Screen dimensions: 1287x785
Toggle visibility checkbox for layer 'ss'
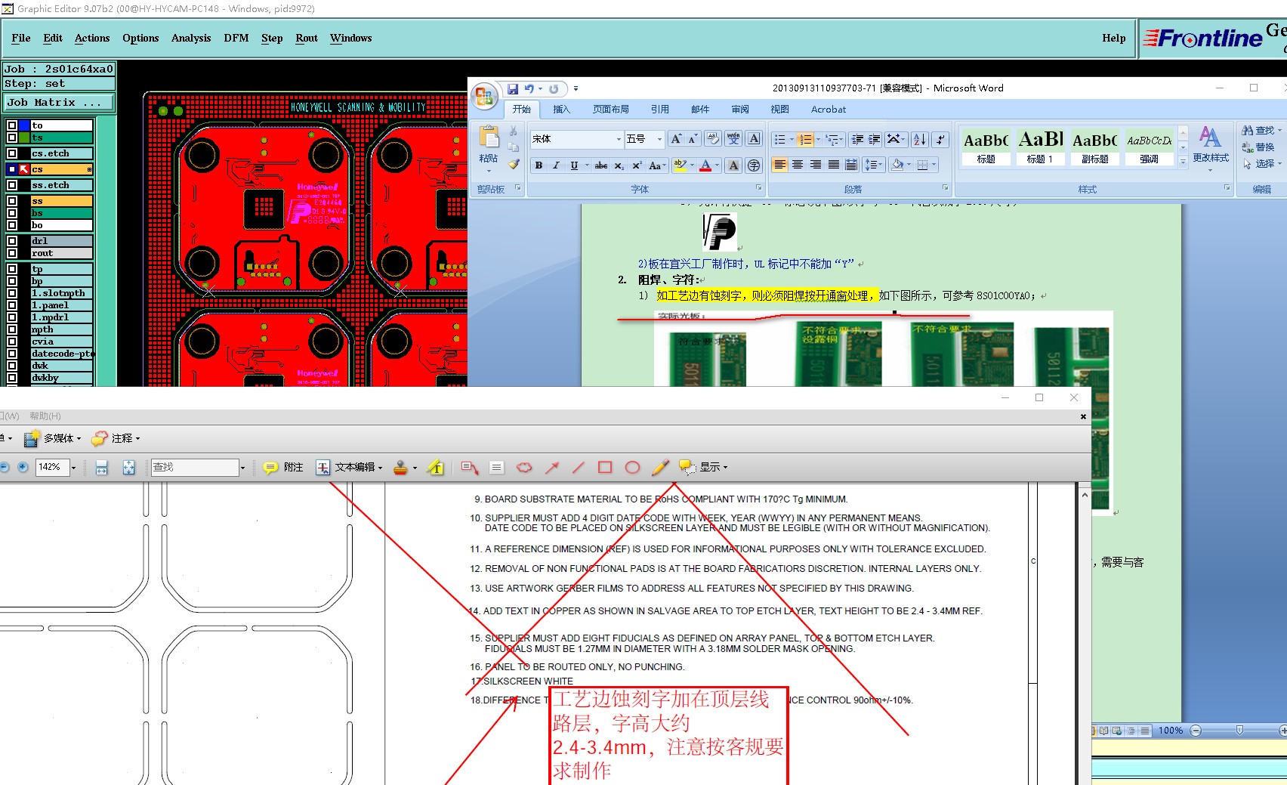pyautogui.click(x=12, y=201)
